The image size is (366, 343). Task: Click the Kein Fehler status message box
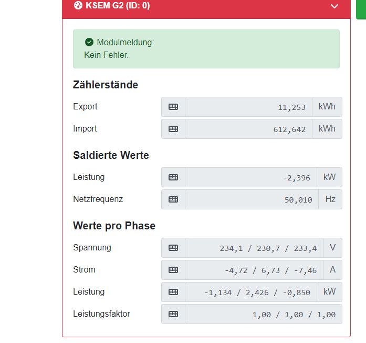(206, 49)
